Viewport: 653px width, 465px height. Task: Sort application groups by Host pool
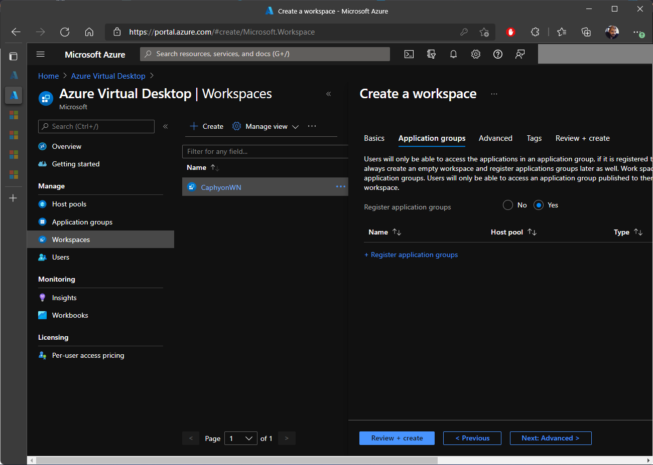pyautogui.click(x=514, y=232)
